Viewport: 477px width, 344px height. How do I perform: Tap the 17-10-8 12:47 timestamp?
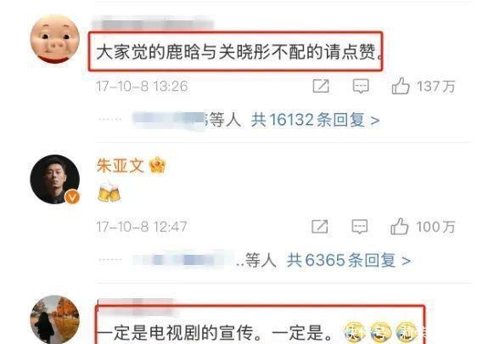(142, 227)
